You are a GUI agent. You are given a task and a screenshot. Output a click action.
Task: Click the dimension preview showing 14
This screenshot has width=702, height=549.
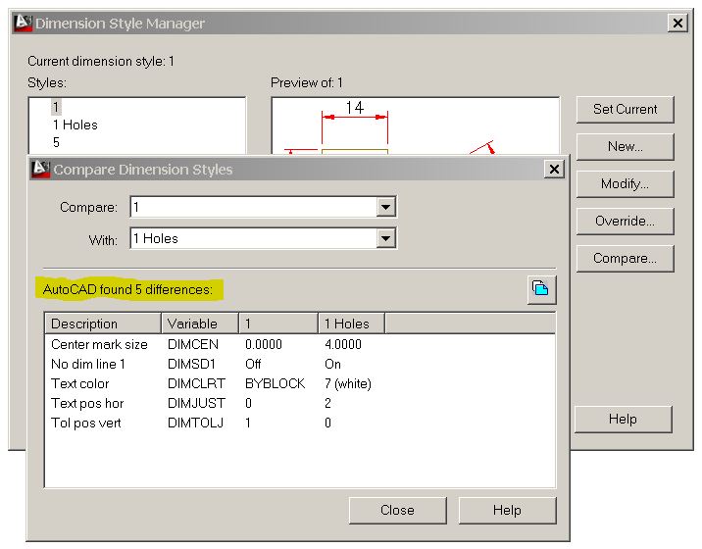[416, 125]
